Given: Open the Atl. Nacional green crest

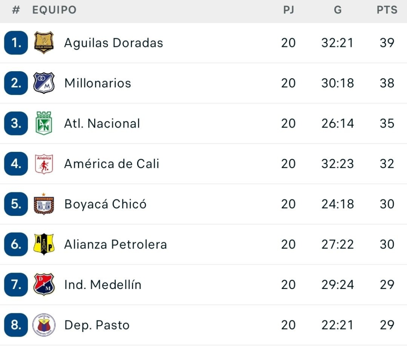Looking at the screenshot, I should (x=44, y=123).
